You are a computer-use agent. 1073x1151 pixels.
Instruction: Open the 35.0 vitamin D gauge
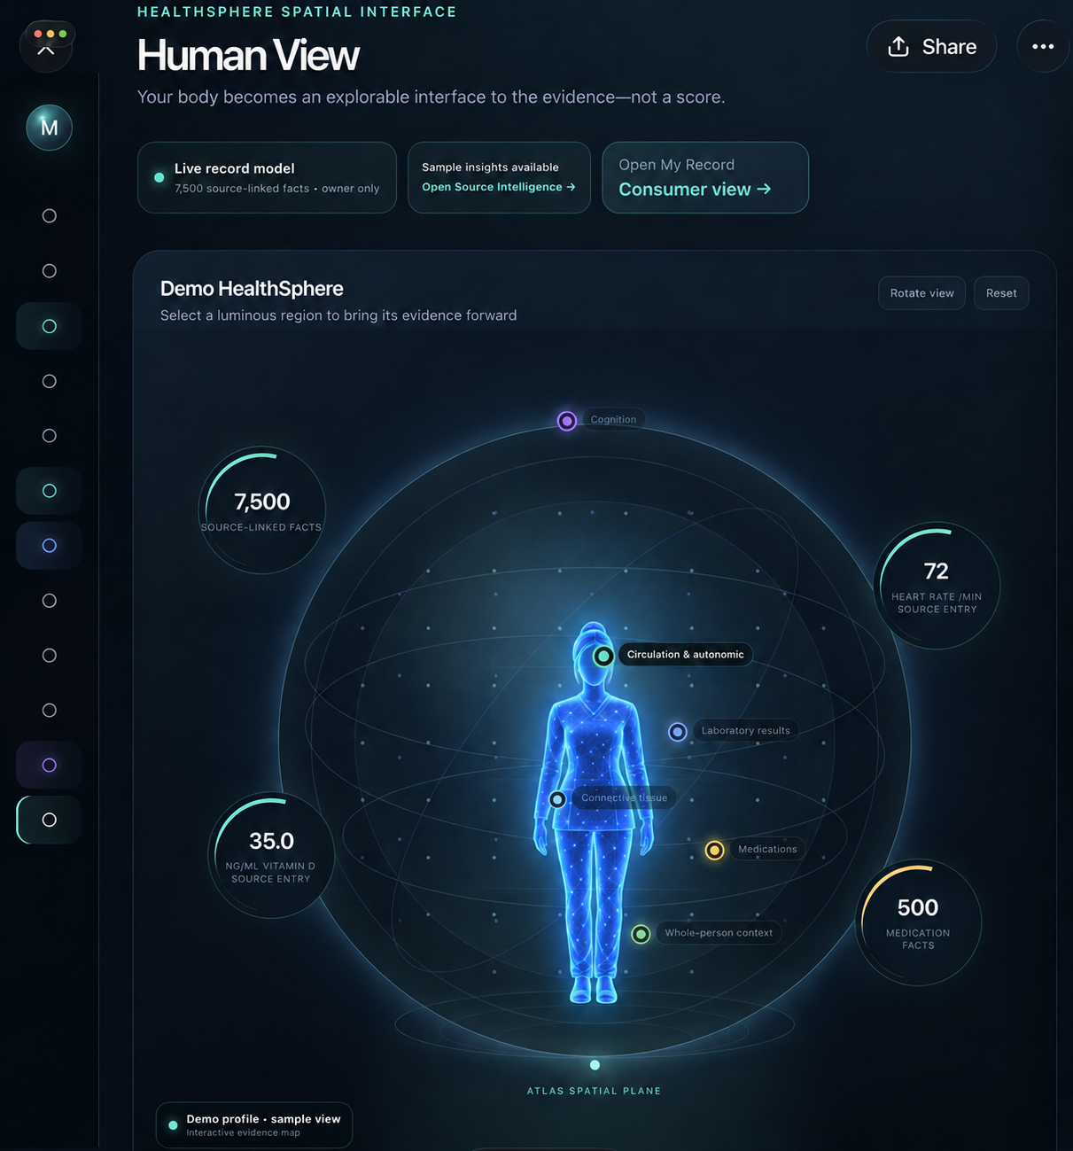(x=271, y=855)
